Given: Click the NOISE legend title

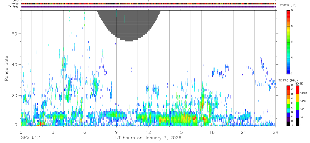Looking at the screenshot, I should click(x=299, y=83).
